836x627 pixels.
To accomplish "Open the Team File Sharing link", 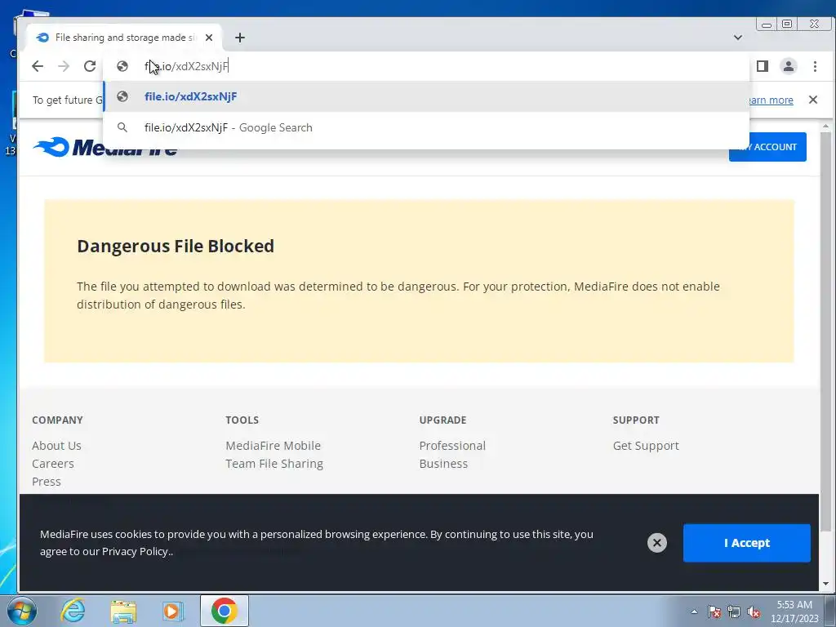I will point(274,464).
